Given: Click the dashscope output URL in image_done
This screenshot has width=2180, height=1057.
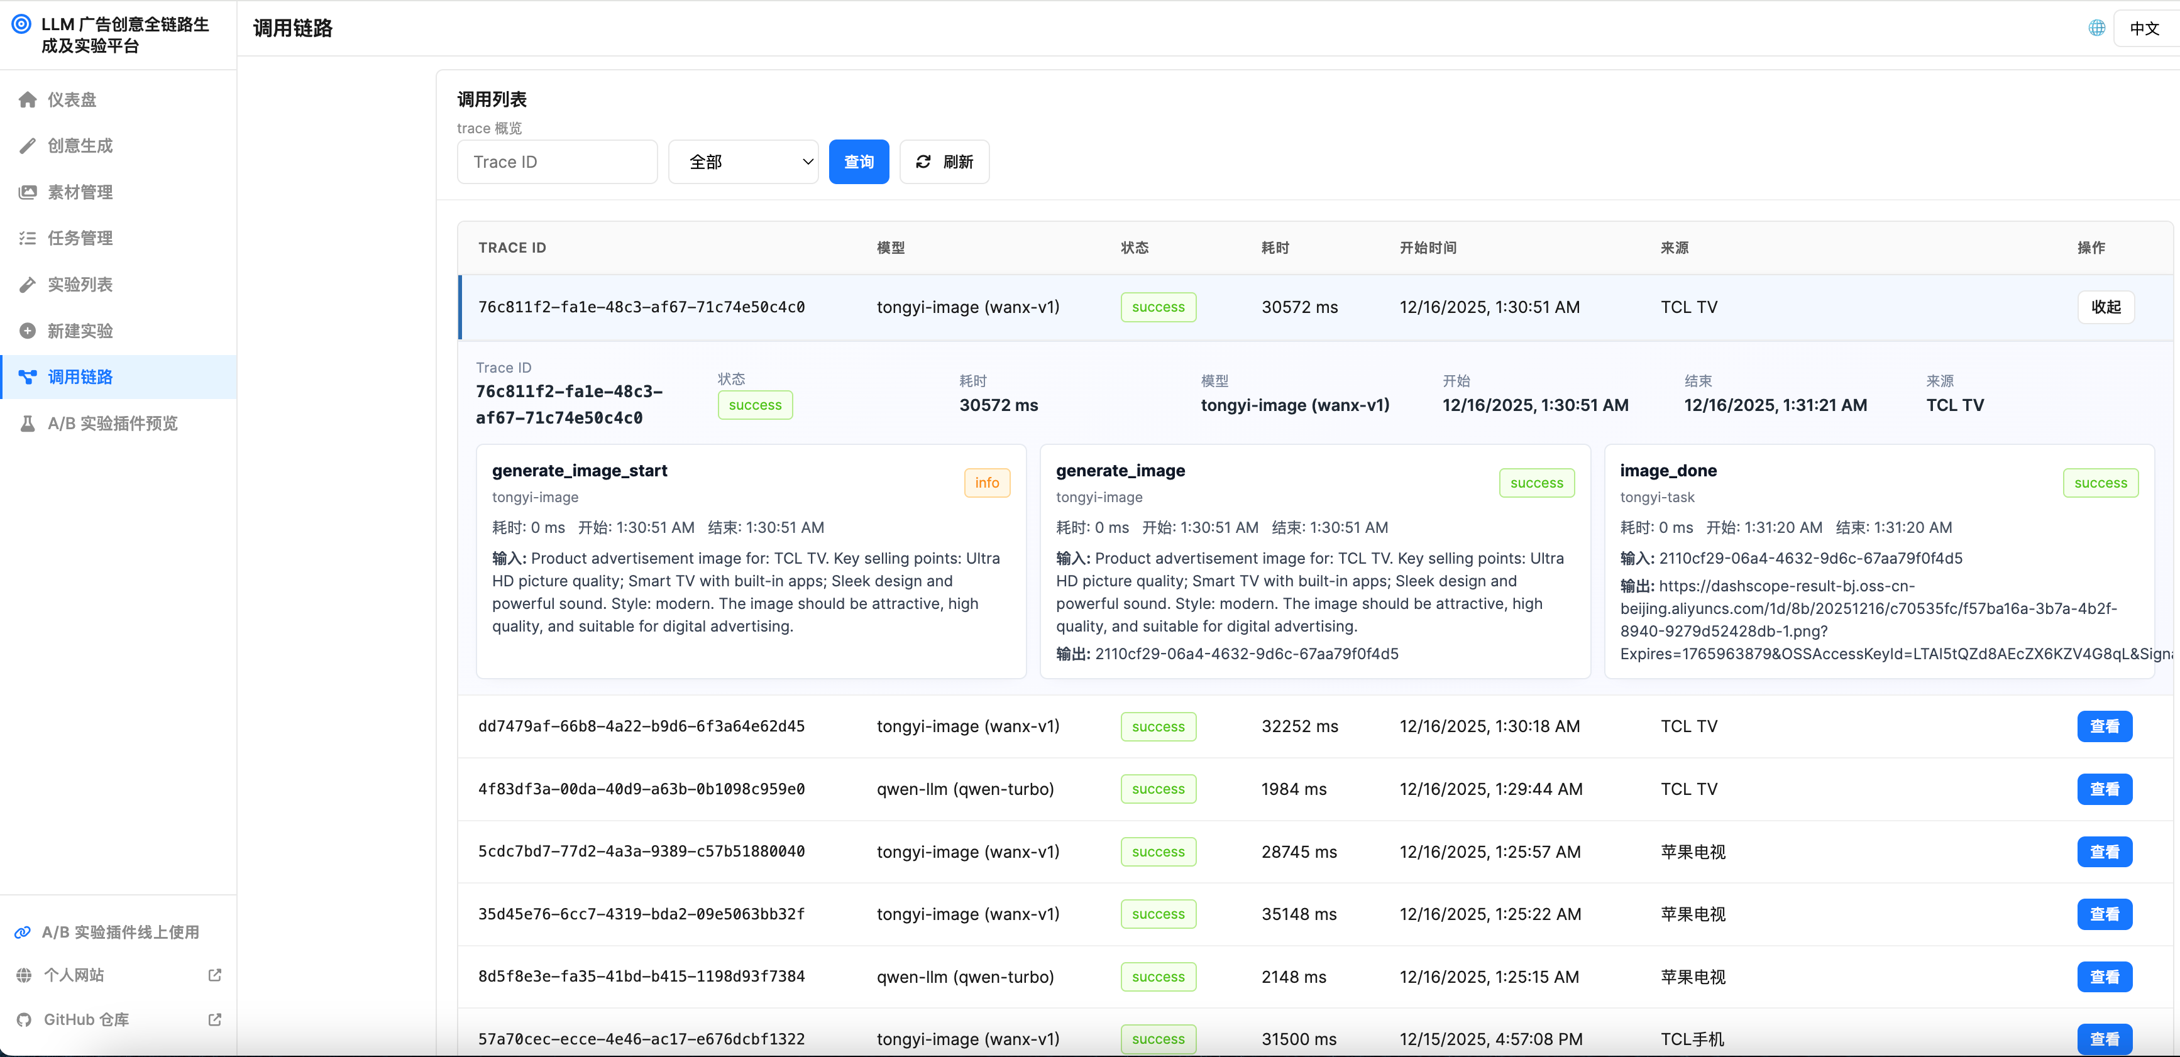Looking at the screenshot, I should 1896,620.
